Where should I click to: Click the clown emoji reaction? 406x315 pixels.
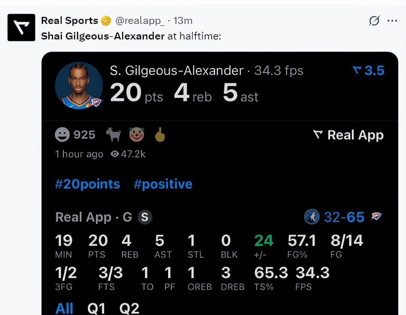(137, 134)
